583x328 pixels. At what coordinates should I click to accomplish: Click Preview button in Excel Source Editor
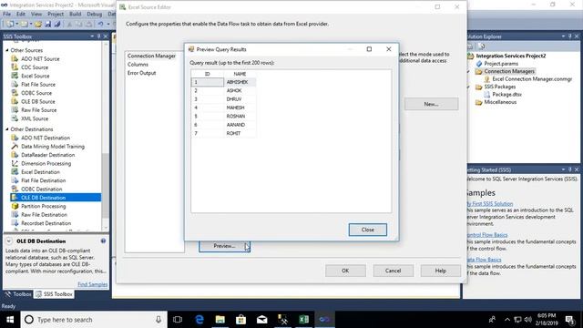[224, 246]
